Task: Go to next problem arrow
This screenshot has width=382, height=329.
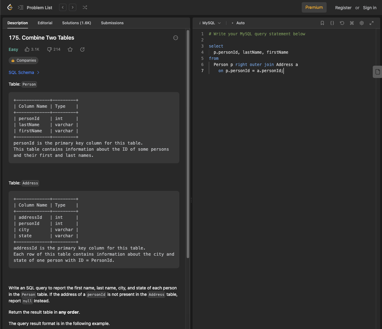Action: click(73, 7)
